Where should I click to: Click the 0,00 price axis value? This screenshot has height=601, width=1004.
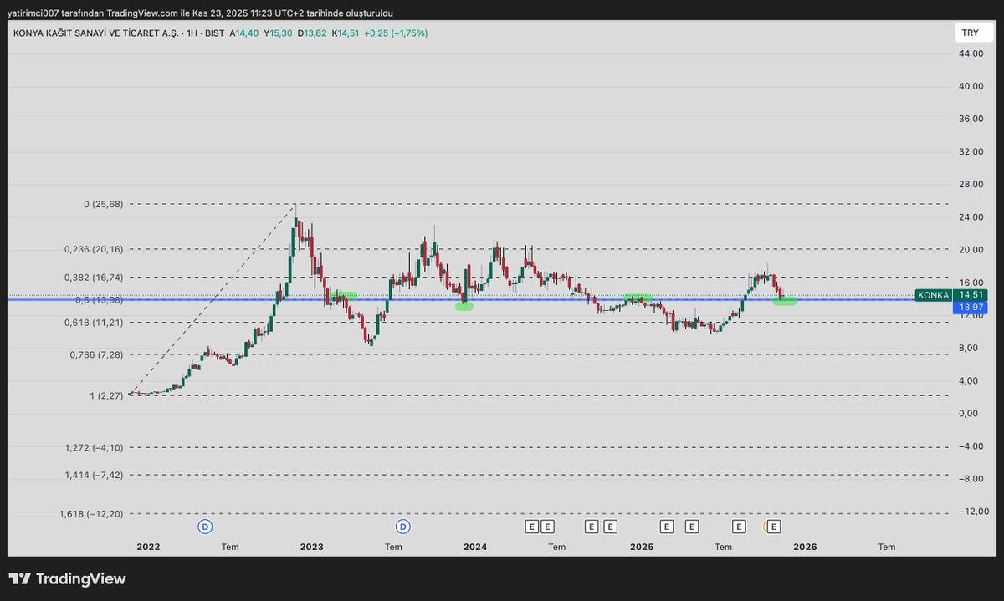point(971,413)
